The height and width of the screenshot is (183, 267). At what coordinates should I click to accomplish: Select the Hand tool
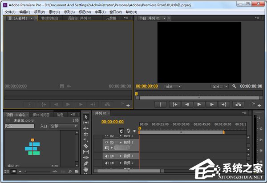[x=86, y=169]
